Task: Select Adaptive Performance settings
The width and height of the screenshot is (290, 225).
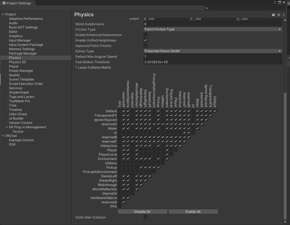Action: coord(26,19)
